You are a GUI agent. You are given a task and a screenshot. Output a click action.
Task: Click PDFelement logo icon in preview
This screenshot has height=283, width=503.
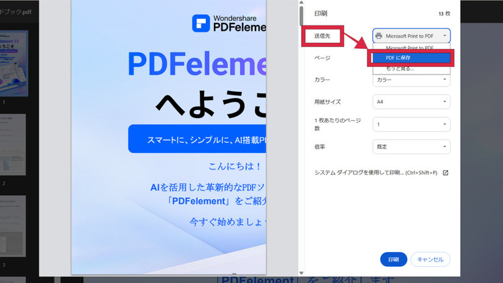pos(201,23)
